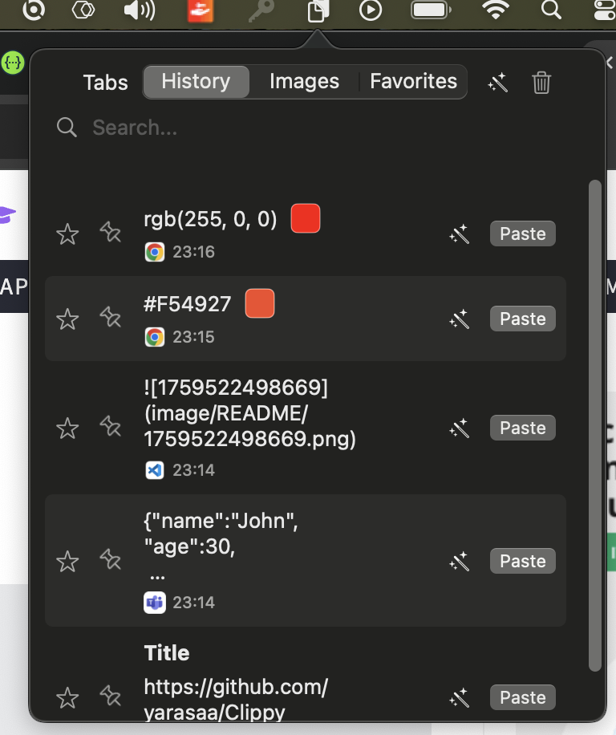Viewport: 616px width, 735px height.
Task: Select the #F54927 text
Action: click(x=188, y=304)
